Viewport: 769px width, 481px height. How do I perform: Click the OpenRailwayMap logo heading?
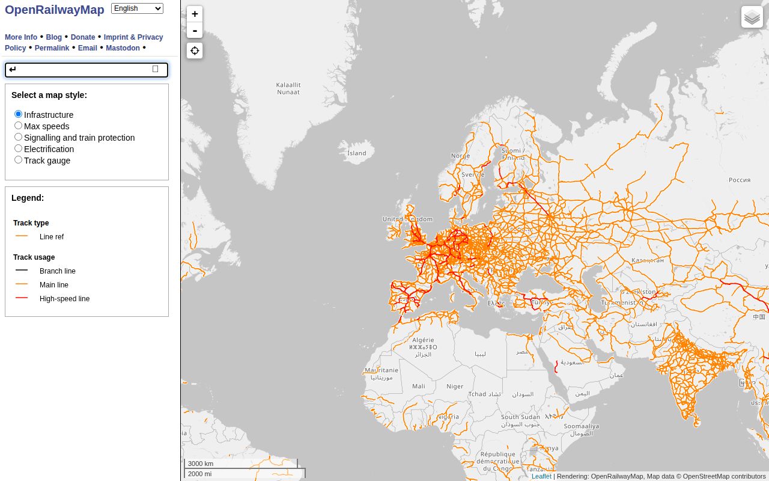(55, 10)
